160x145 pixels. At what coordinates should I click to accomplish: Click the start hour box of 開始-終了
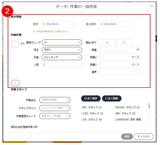(x=103, y=42)
